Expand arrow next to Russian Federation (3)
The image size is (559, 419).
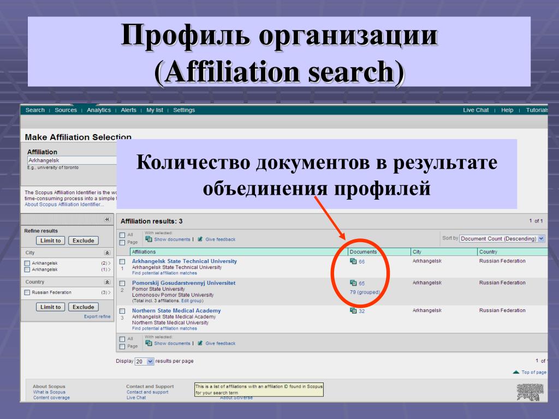(x=109, y=292)
